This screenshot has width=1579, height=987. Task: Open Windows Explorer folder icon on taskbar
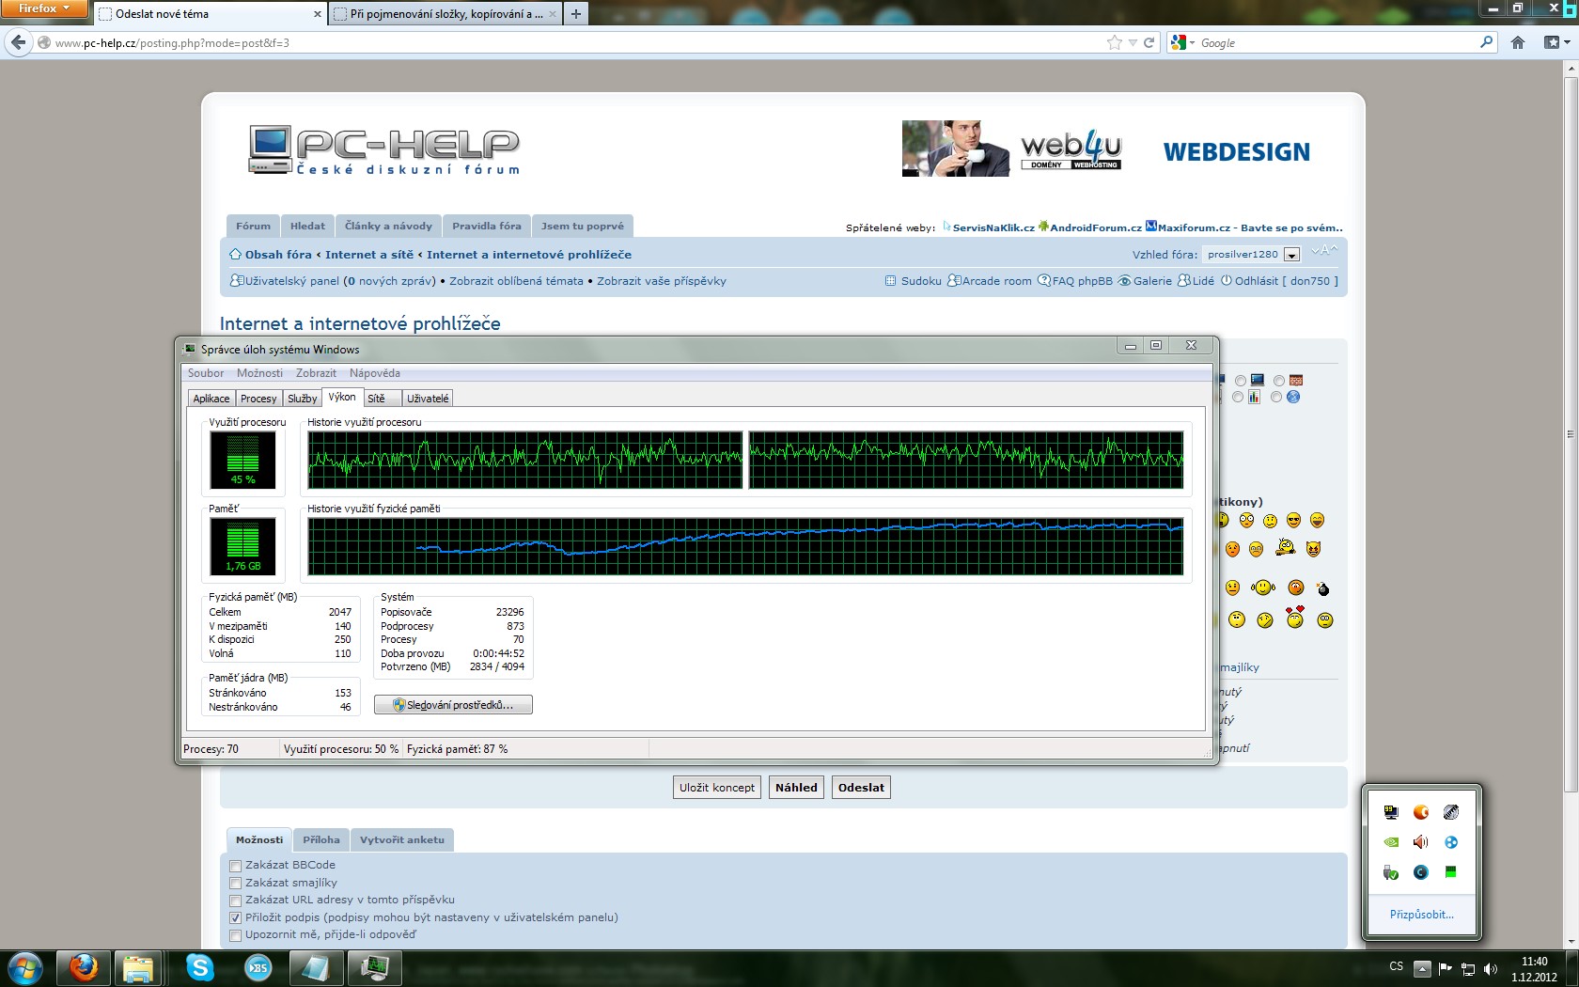pyautogui.click(x=138, y=967)
